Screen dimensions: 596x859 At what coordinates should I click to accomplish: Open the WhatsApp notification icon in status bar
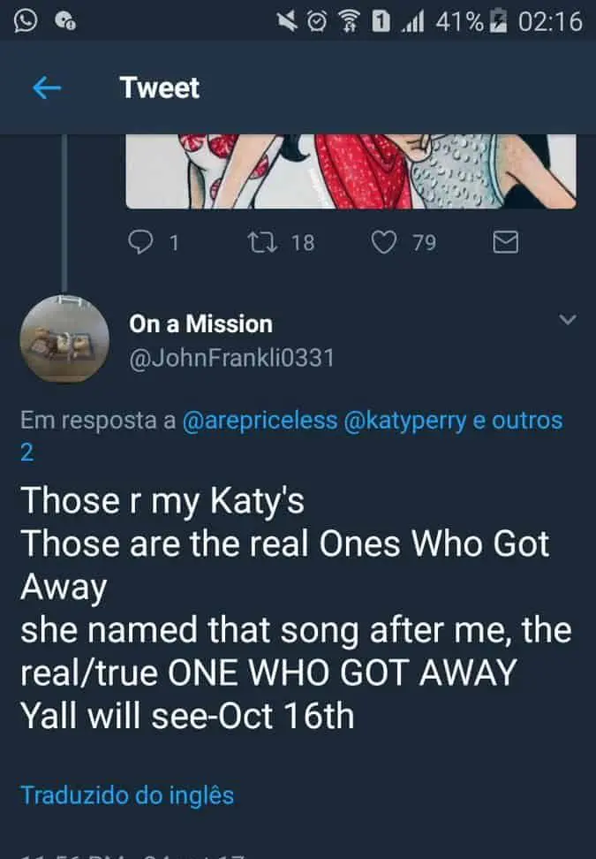26,20
